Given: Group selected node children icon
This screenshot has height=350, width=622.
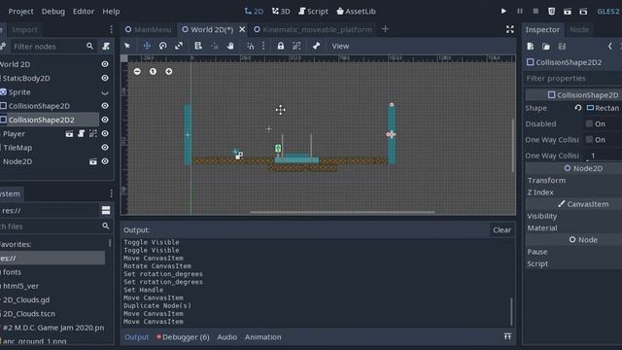Looking at the screenshot, I should [x=296, y=46].
